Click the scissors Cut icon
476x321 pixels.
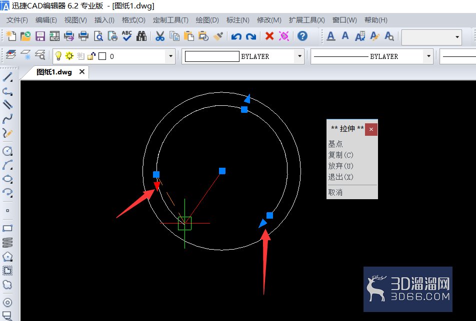[x=160, y=36]
